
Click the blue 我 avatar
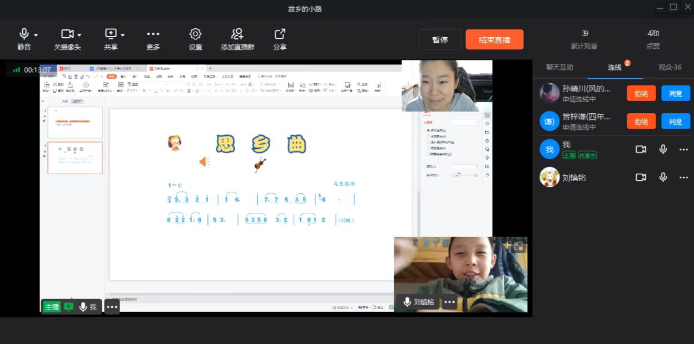tap(549, 149)
